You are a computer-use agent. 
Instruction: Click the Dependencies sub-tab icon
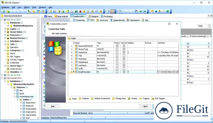click(111, 20)
